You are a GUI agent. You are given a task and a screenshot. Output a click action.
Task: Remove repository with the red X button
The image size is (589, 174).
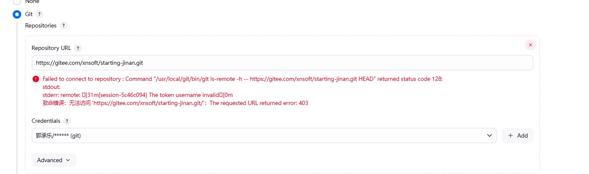pyautogui.click(x=530, y=45)
